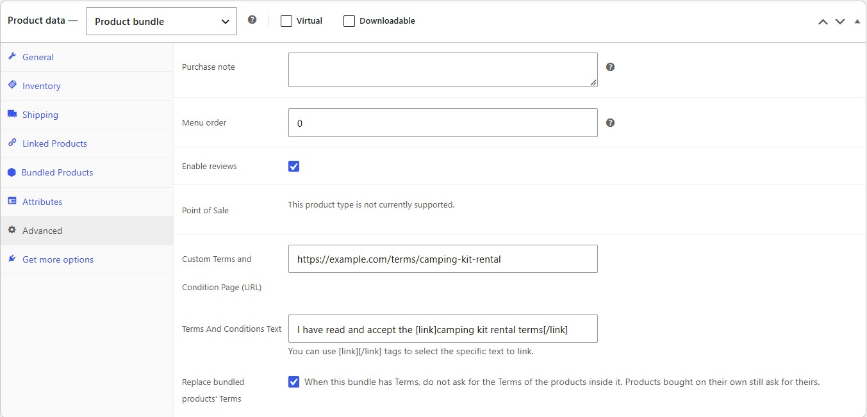The width and height of the screenshot is (867, 417).
Task: Click the [link][/link] tags hint text
Action: (x=411, y=351)
